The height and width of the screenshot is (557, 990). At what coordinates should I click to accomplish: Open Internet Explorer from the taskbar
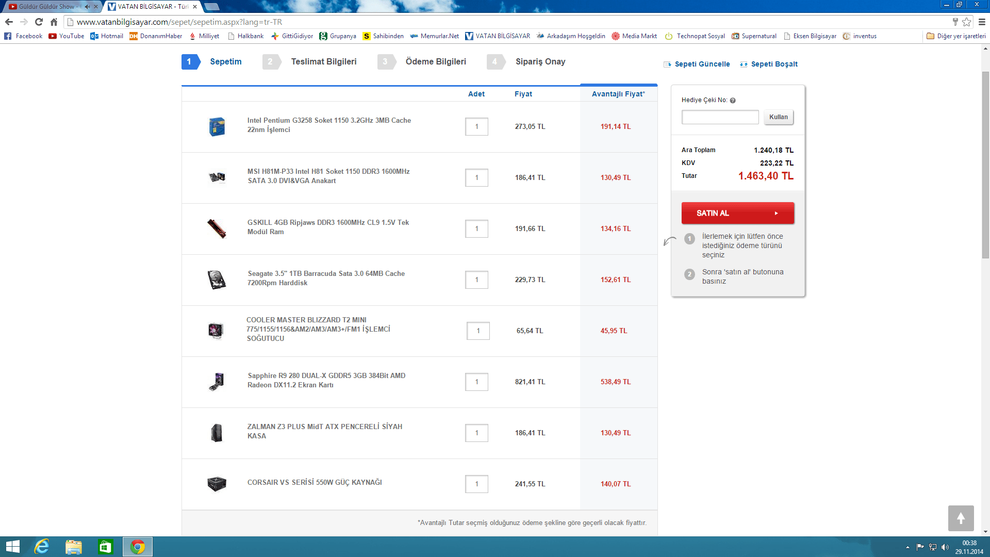pos(42,547)
